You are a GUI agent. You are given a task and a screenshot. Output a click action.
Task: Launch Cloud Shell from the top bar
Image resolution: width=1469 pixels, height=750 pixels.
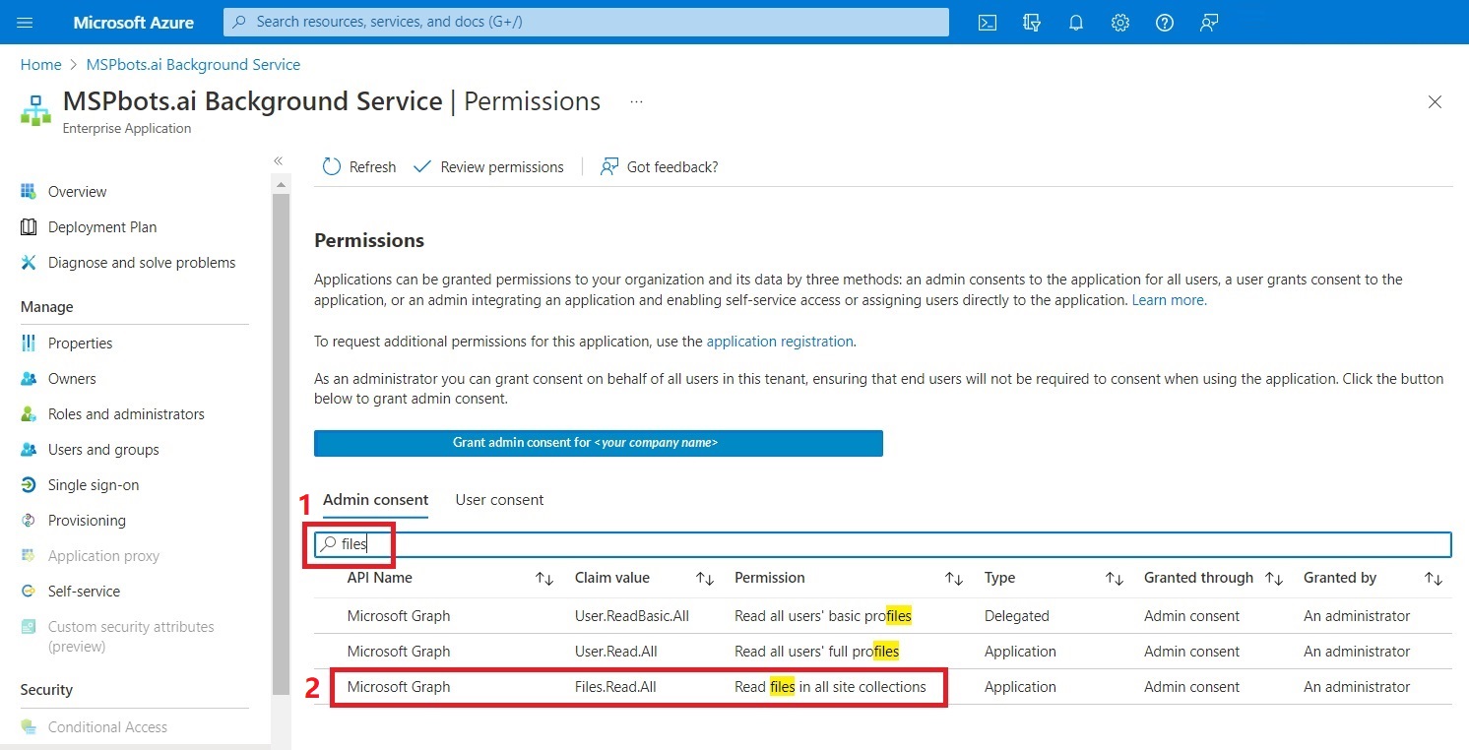tap(988, 23)
